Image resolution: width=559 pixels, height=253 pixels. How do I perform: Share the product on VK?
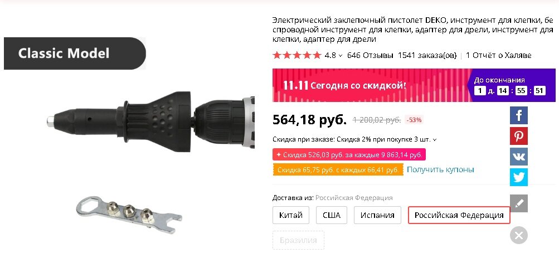pos(518,157)
